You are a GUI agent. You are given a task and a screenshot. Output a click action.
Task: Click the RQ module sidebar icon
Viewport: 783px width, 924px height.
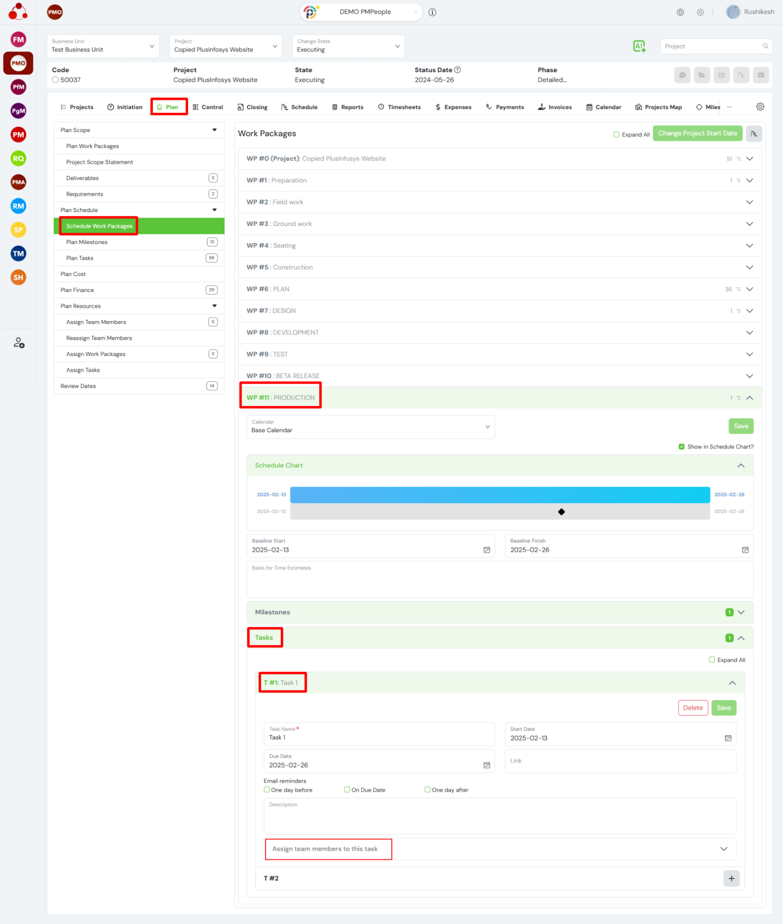18,159
